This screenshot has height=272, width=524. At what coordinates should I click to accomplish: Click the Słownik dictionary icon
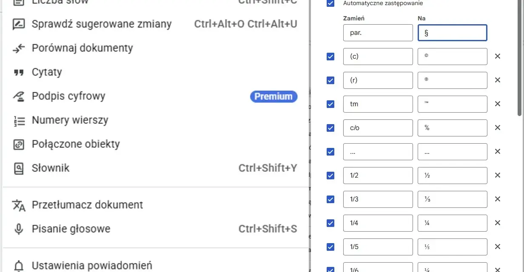19,169
